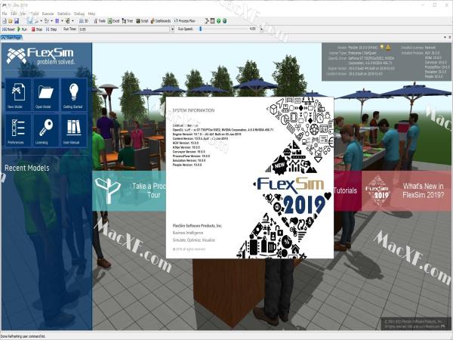Open the Tree view button
Image resolution: width=453 pixels, height=340 pixels.
tap(127, 21)
